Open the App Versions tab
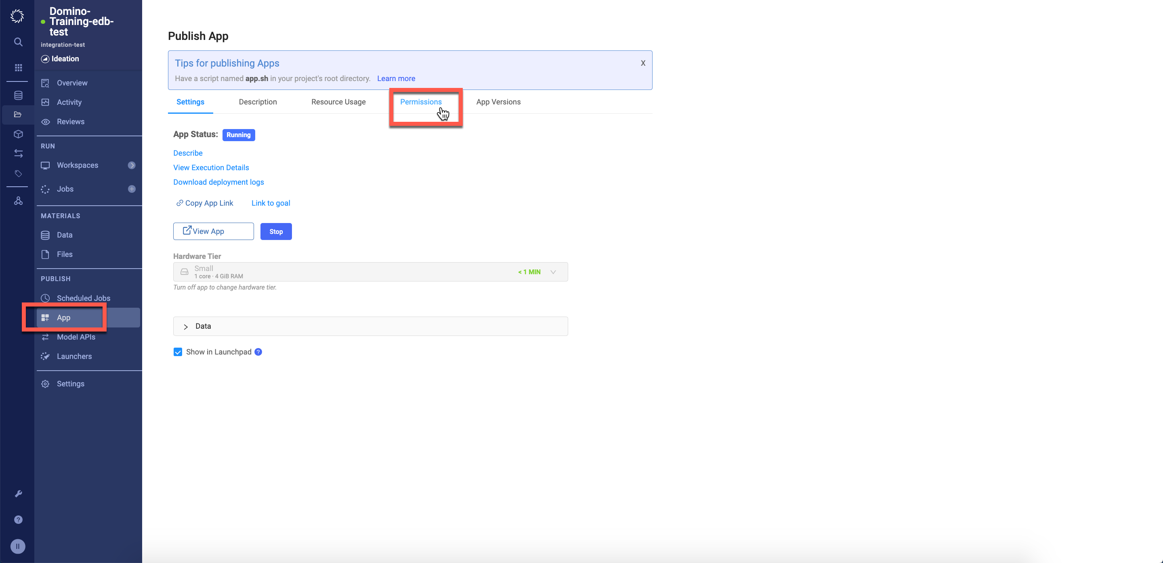This screenshot has width=1163, height=563. 498,102
